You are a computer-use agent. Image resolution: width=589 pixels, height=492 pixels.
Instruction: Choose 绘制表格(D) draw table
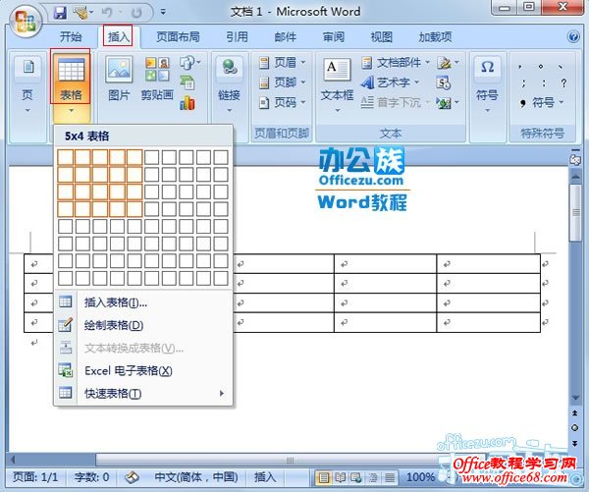pyautogui.click(x=143, y=325)
